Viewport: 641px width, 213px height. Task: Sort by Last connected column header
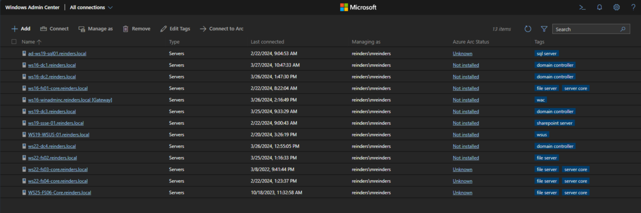tap(267, 42)
